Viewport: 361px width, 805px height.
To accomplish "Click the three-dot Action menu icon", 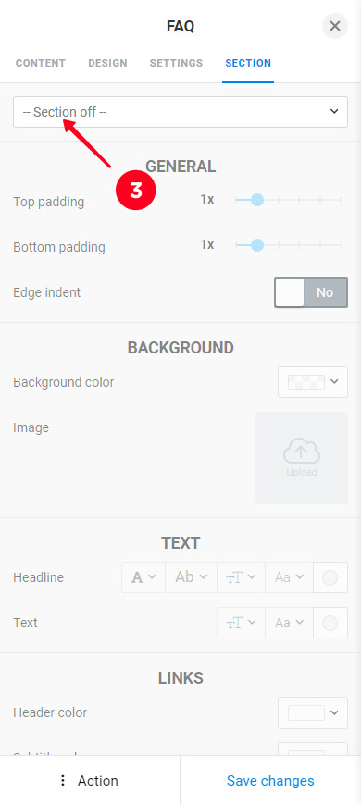I will 63,781.
